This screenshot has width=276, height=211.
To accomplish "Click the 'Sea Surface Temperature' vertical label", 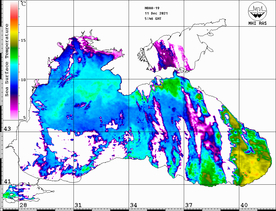I will tap(7, 60).
